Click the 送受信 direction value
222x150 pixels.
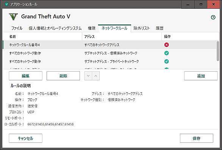click(x=33, y=106)
